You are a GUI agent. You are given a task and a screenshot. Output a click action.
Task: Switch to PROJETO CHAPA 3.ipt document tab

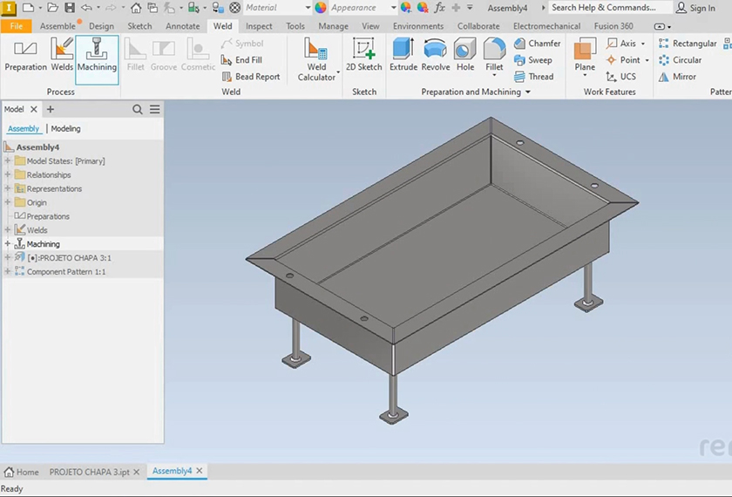tap(87, 472)
